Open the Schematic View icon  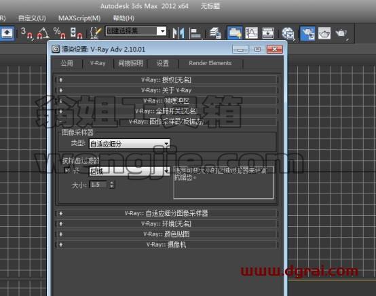coord(268,33)
